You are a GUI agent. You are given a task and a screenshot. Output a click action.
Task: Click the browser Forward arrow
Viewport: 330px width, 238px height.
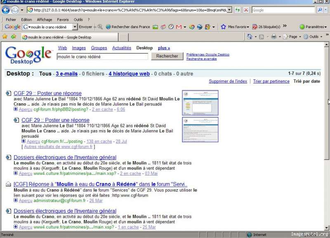pyautogui.click(x=15, y=10)
